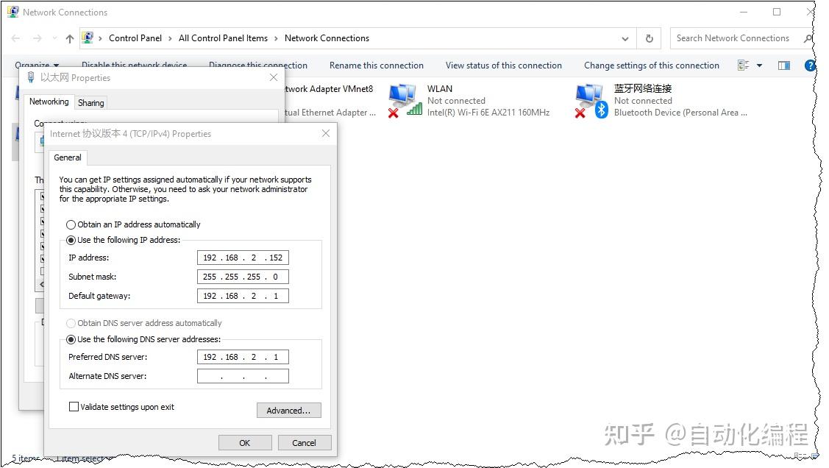This screenshot has width=829, height=468.
Task: Enable Validate settings upon exit
Action: pyautogui.click(x=74, y=405)
